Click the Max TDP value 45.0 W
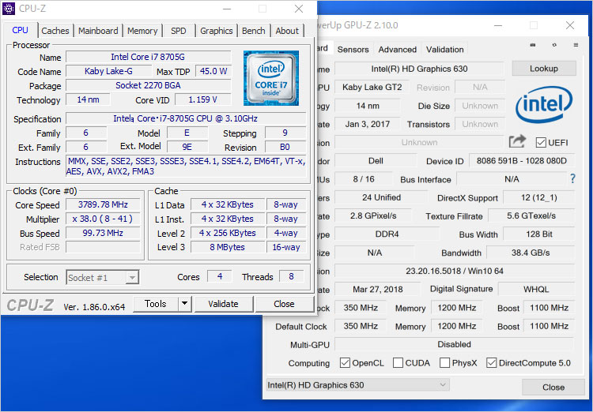The image size is (593, 412). pyautogui.click(x=213, y=71)
